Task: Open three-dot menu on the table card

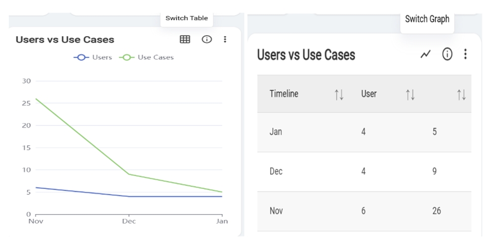Action: click(x=465, y=54)
